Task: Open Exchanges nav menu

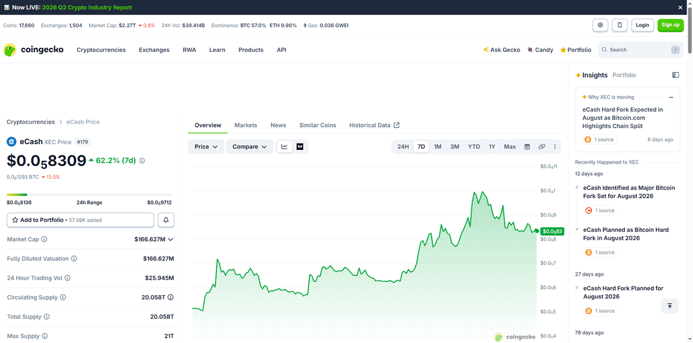Action: (x=154, y=50)
